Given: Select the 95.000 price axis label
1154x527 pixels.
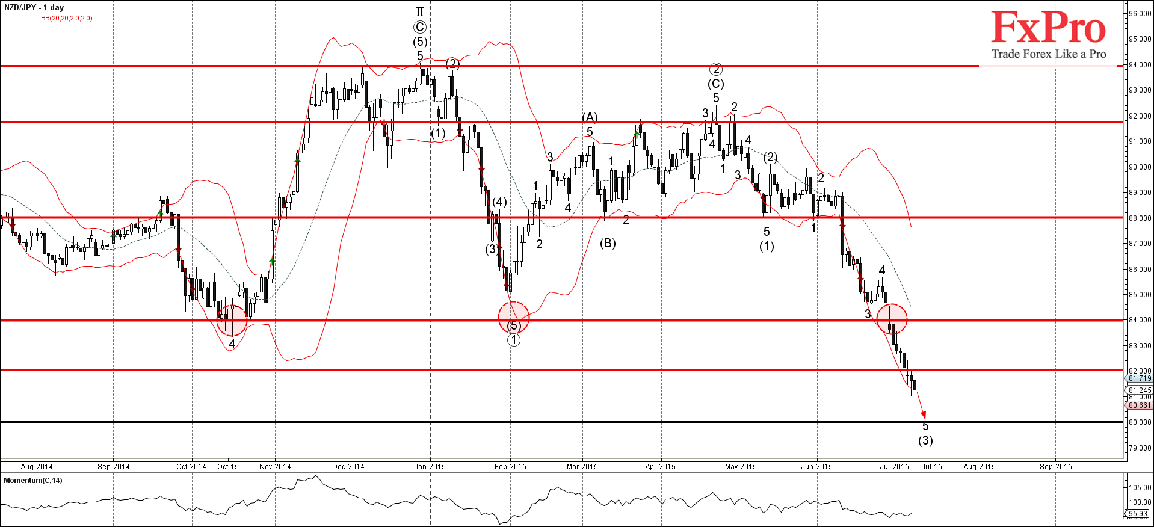Looking at the screenshot, I should click(x=1140, y=39).
